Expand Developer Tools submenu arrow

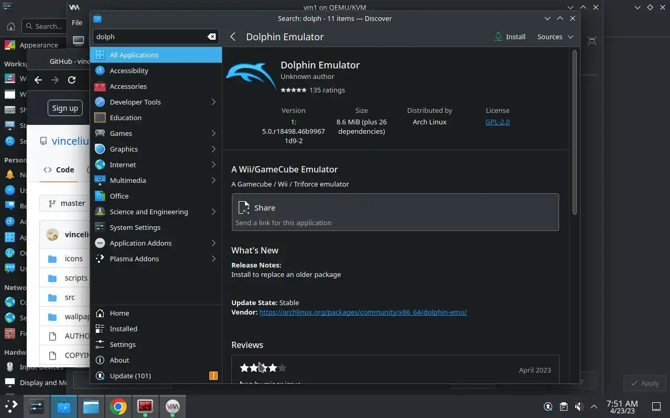tap(214, 102)
